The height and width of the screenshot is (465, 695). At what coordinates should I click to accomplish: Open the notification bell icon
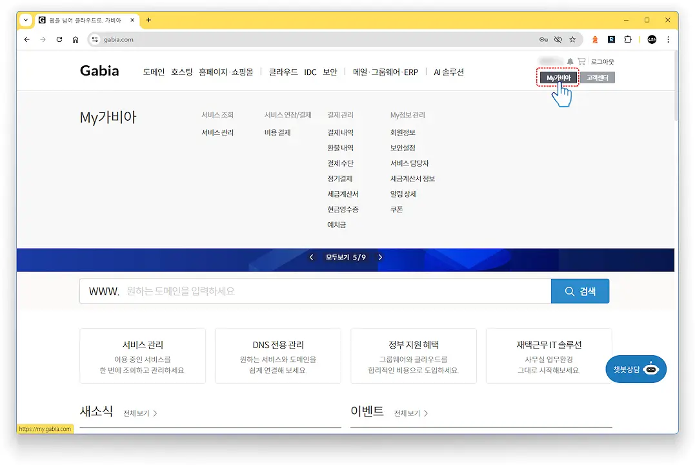point(570,61)
